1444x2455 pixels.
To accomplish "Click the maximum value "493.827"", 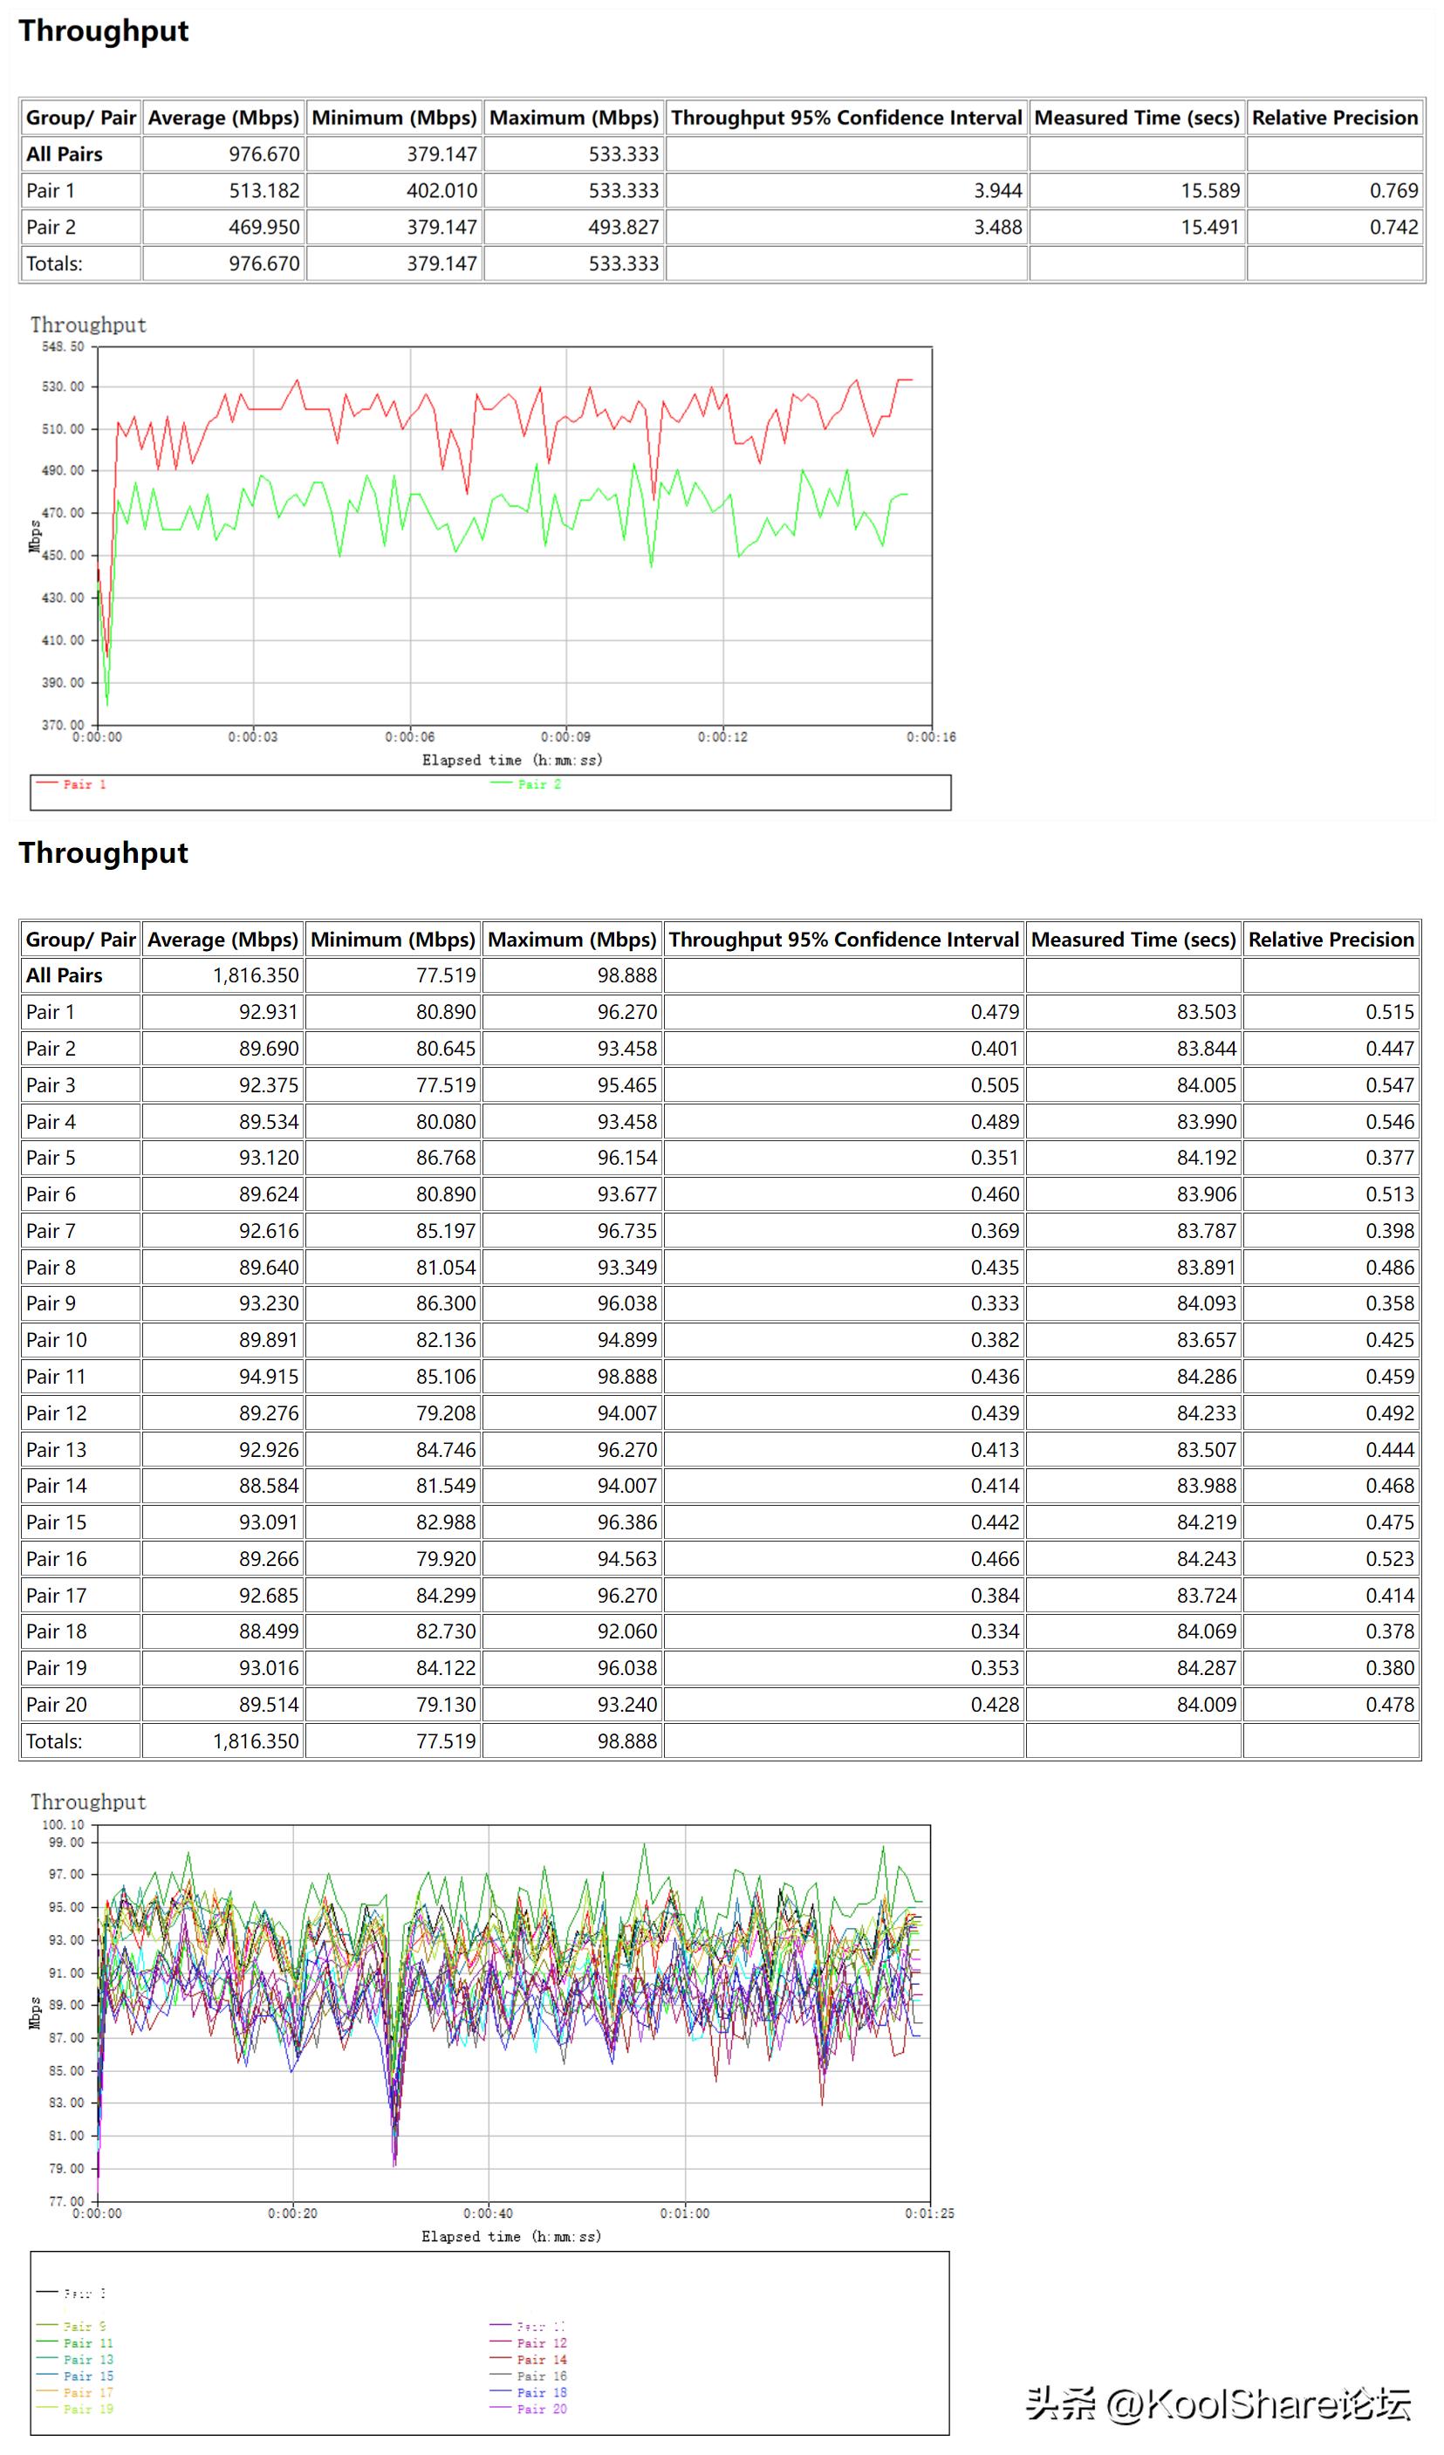I will tap(624, 227).
